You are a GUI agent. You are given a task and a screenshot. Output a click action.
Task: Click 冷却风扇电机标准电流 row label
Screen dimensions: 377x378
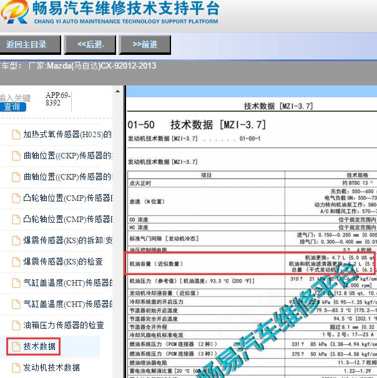point(156,335)
